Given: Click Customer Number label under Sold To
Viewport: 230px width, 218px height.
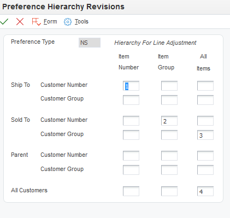Looking at the screenshot, I should 64,120.
